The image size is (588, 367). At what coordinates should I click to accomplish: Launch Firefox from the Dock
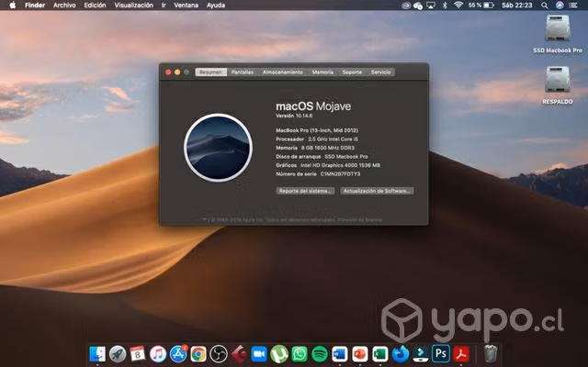pos(401,353)
